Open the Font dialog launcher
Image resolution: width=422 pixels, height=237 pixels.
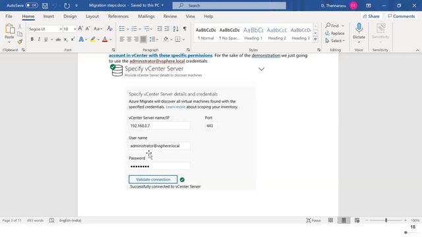[x=113, y=50]
